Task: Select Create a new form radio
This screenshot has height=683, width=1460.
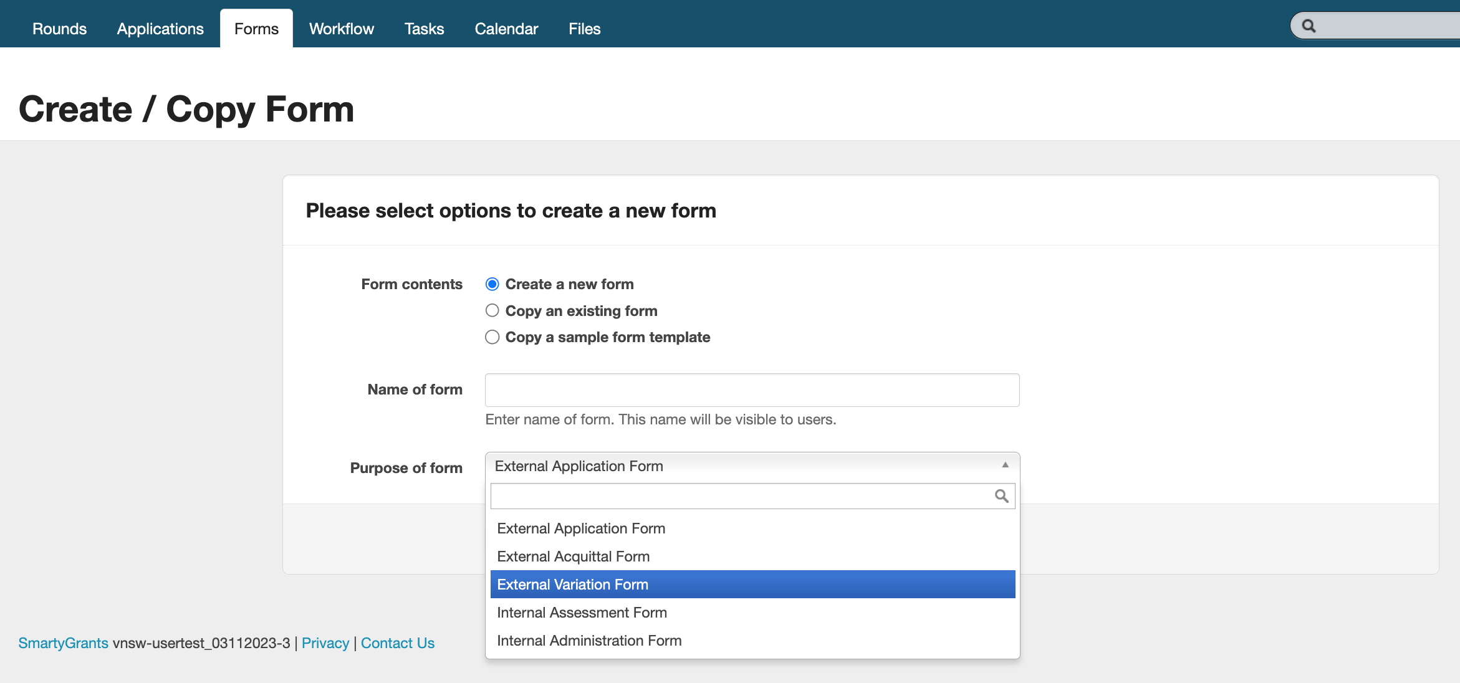Action: pos(492,284)
